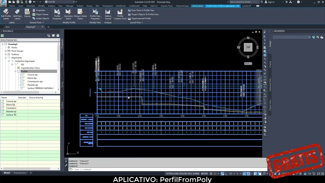
Task: Click Isolate Objects
Action: click(x=41, y=19)
